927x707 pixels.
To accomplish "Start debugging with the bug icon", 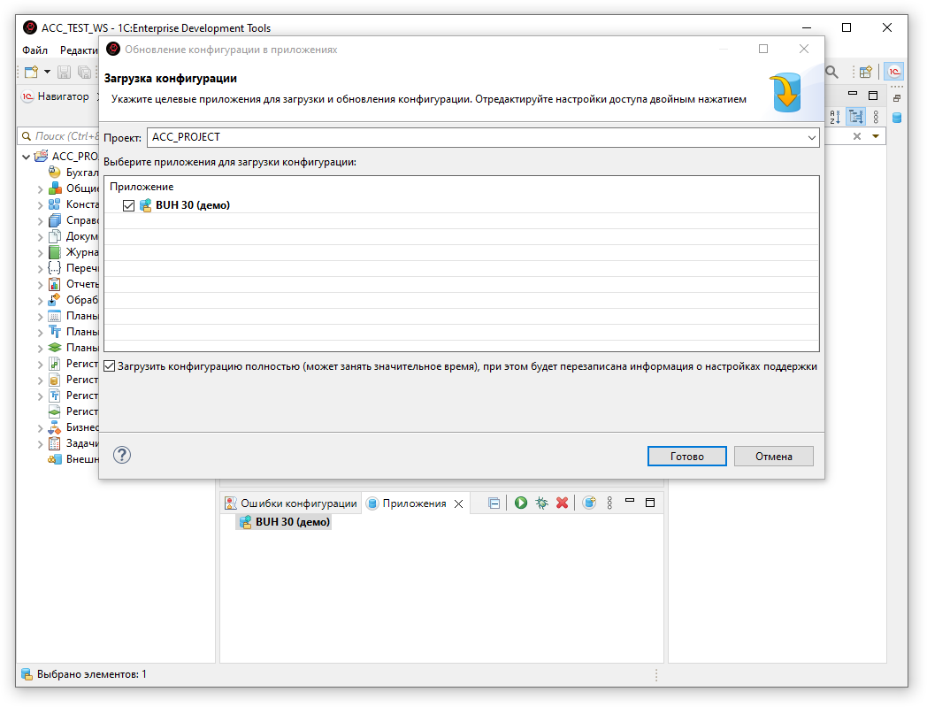I will coord(541,503).
